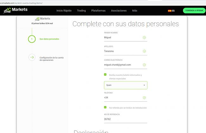Click step 1 circle icon in sidebar
Screen dimensions: 206x133
[x=32, y=39]
